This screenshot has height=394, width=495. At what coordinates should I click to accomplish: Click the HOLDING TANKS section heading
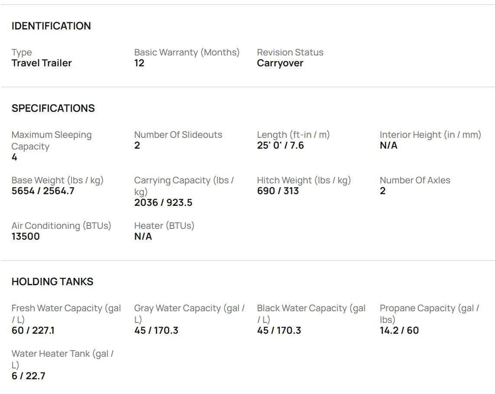click(x=52, y=282)
